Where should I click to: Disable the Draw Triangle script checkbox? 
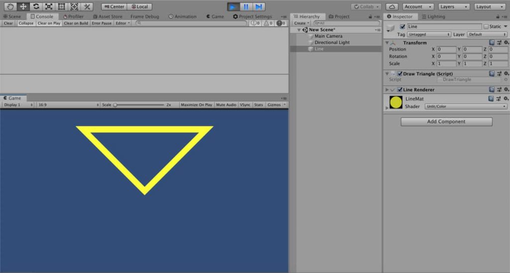(400, 74)
